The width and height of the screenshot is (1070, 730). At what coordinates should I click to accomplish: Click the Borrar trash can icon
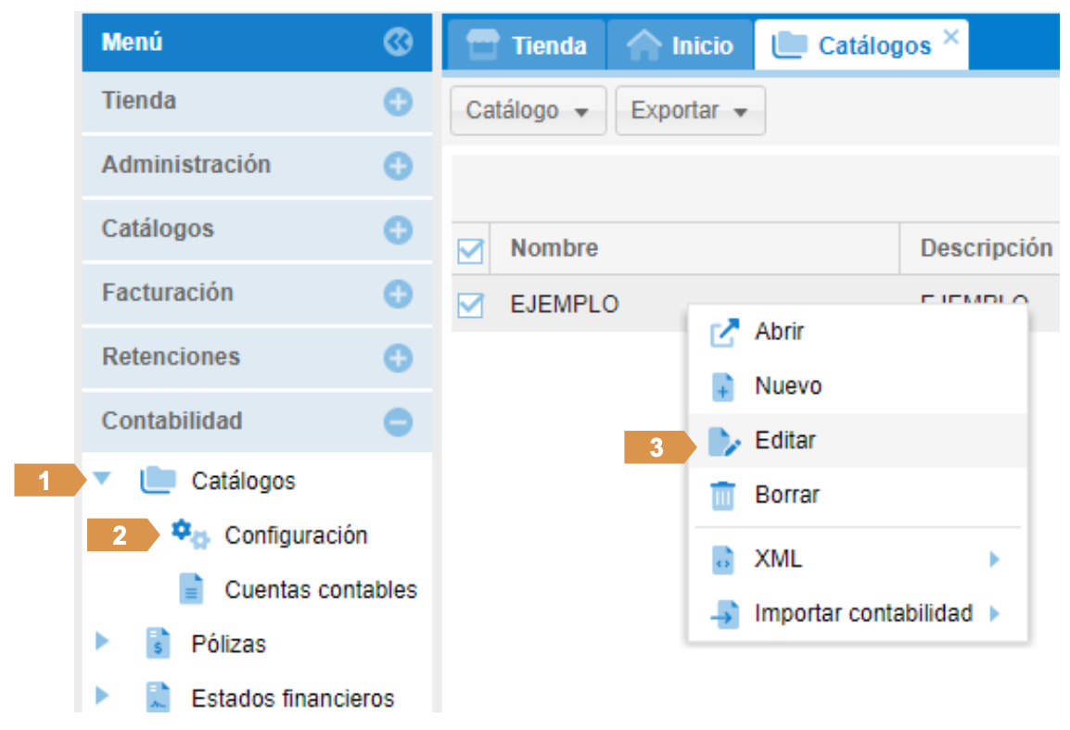(721, 496)
